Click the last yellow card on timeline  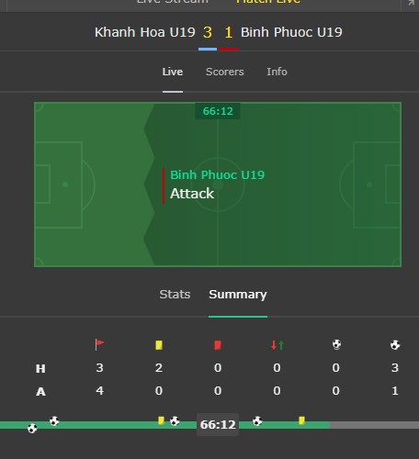pyautogui.click(x=301, y=420)
